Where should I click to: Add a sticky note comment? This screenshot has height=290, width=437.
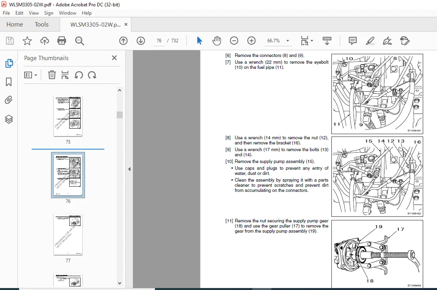352,41
